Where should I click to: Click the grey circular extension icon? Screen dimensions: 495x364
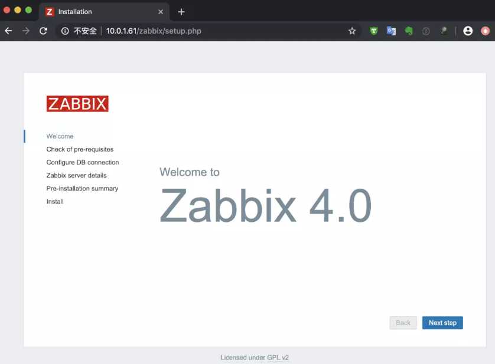point(426,31)
